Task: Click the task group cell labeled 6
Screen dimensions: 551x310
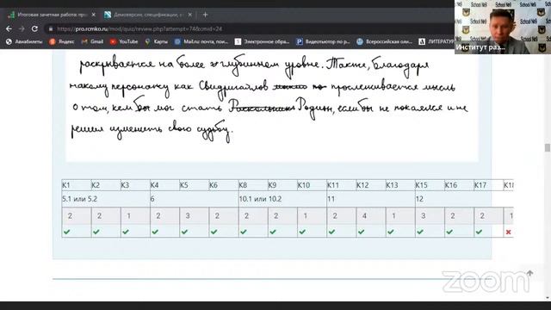Action: coord(195,199)
